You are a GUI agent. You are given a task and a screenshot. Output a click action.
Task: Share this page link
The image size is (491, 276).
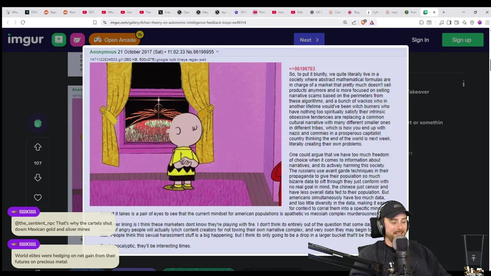pyautogui.click(x=354, y=22)
